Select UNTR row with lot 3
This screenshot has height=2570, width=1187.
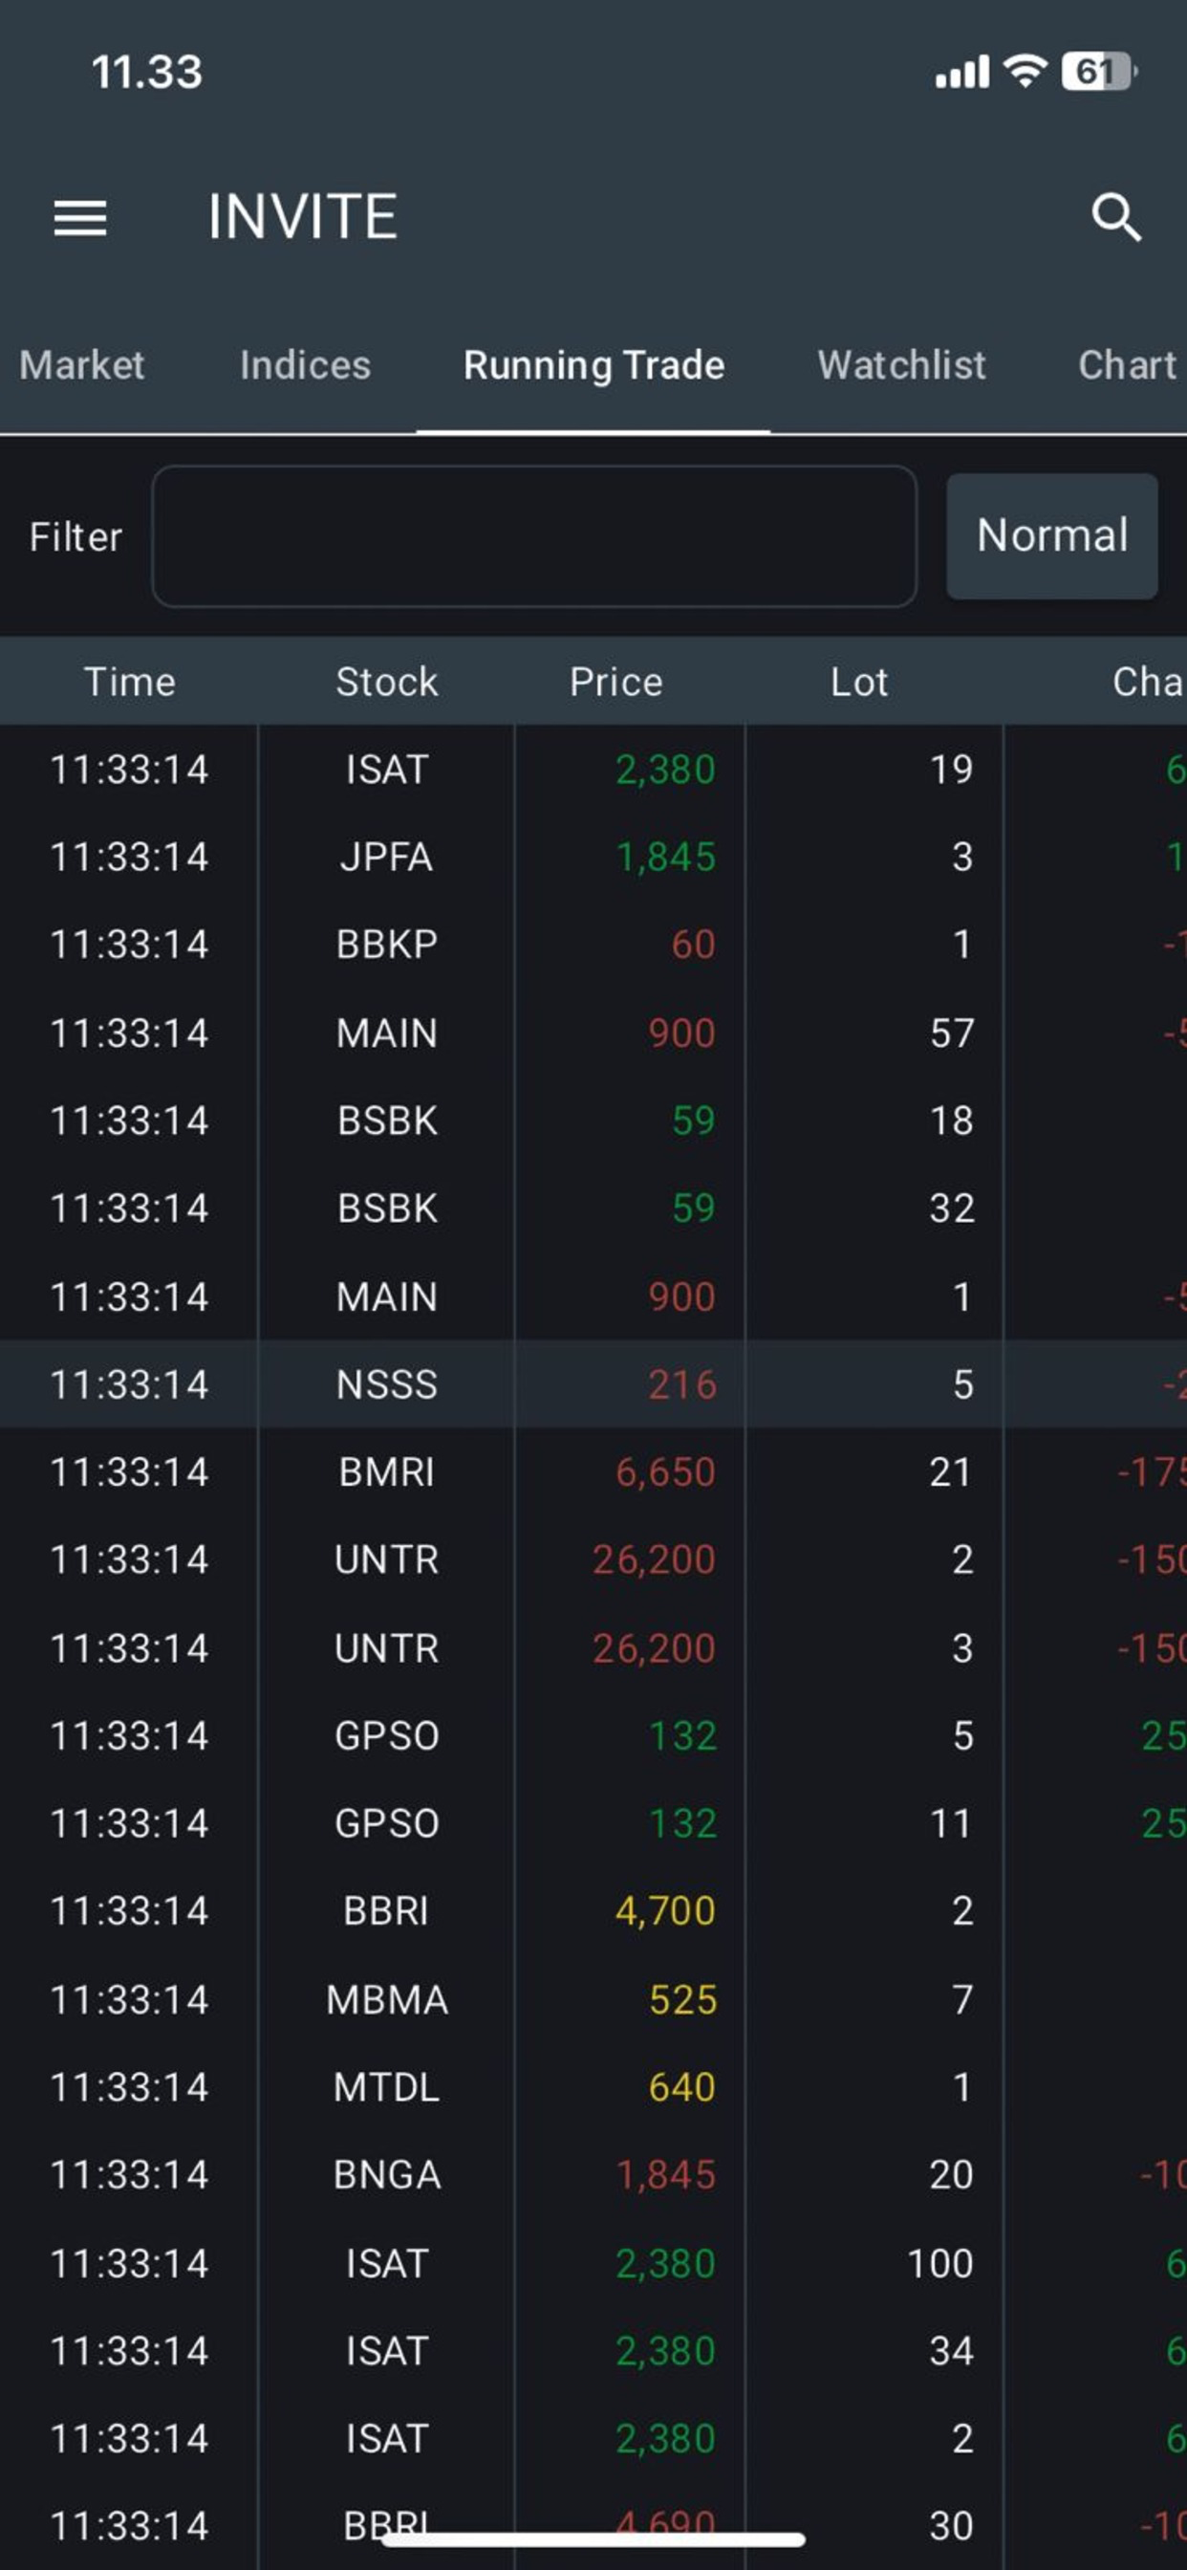click(x=593, y=1647)
